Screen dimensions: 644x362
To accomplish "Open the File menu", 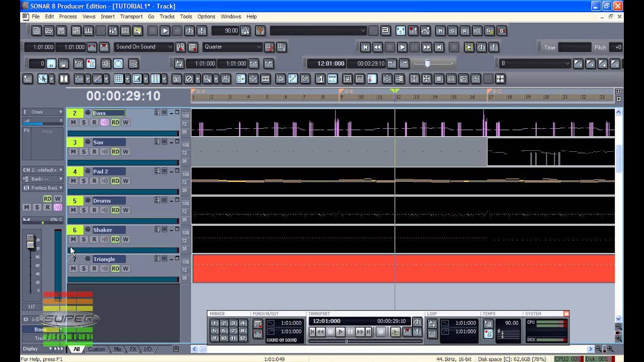I will point(36,17).
